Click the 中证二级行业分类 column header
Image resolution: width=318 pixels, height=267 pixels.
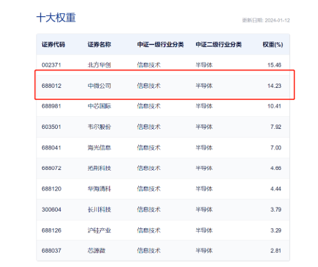[x=219, y=44]
